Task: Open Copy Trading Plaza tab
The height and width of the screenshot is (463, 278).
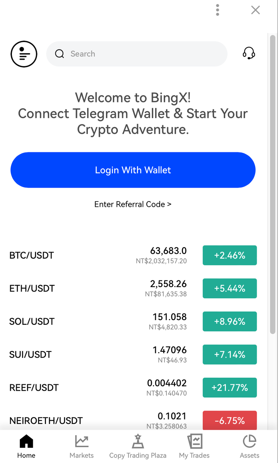Action: [138, 447]
